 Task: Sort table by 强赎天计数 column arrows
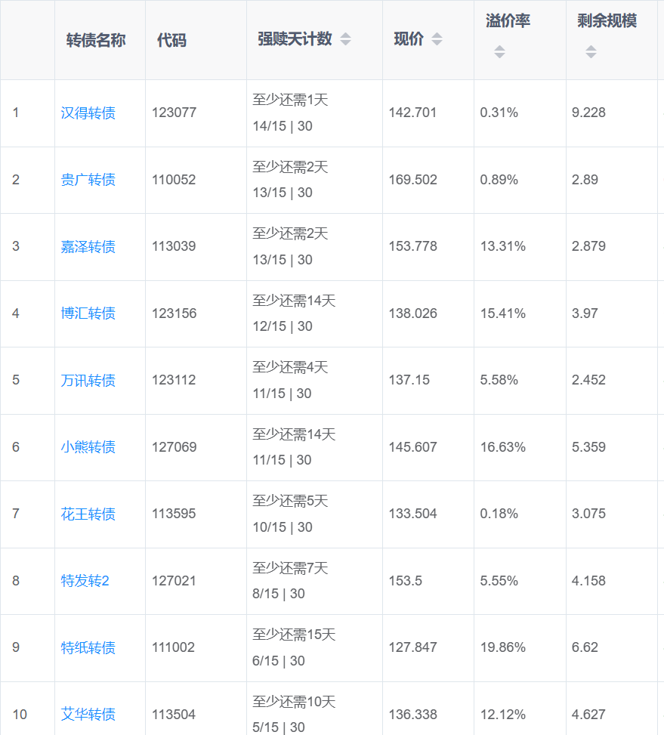click(345, 39)
